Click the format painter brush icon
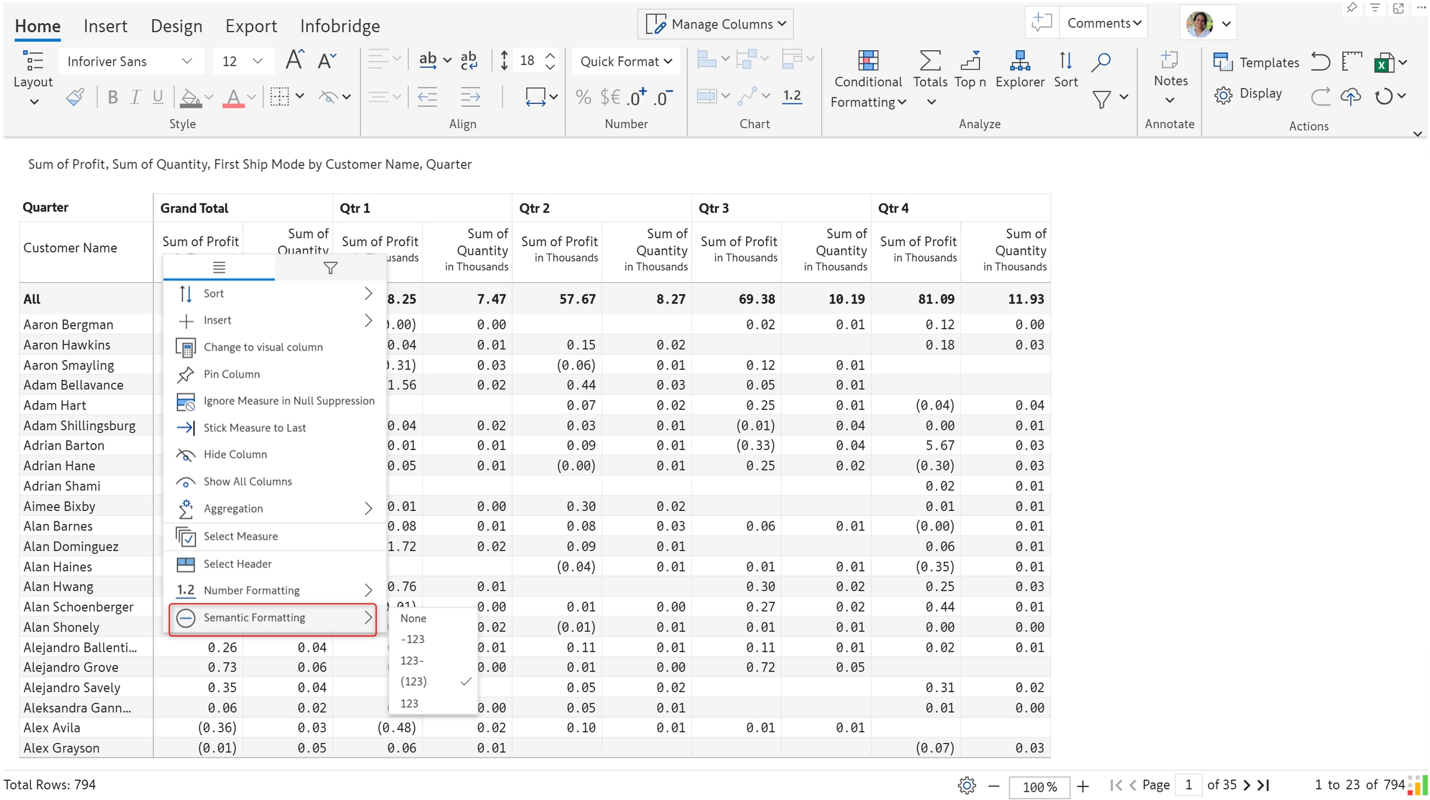Image resolution: width=1430 pixels, height=800 pixels. point(76,97)
